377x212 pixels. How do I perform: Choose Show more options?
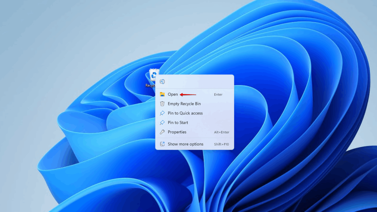[186, 144]
